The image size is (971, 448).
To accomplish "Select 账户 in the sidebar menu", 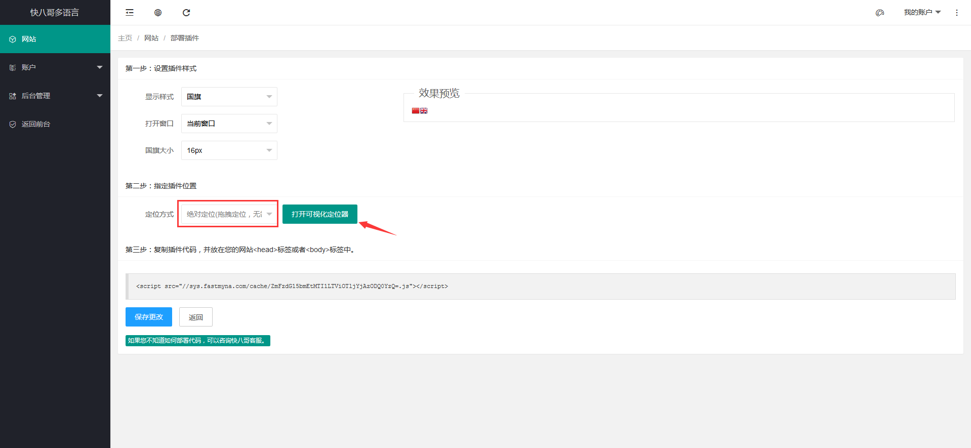I will tap(55, 67).
